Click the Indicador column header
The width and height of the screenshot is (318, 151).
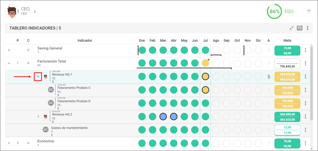[x=85, y=41]
